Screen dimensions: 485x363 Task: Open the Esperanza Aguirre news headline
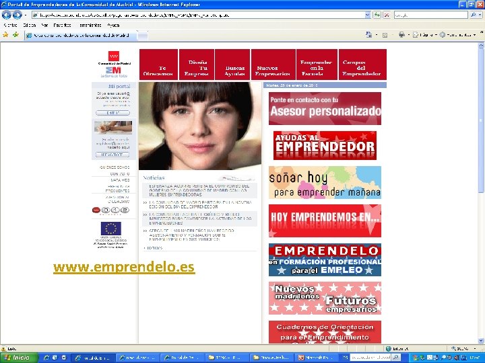[199, 190]
